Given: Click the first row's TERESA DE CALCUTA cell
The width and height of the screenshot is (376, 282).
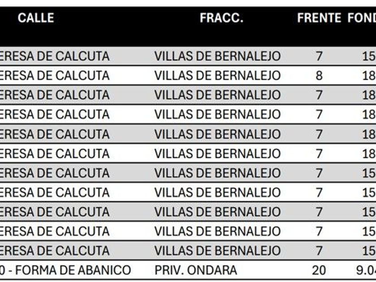Looking at the screenshot, I should point(55,56).
